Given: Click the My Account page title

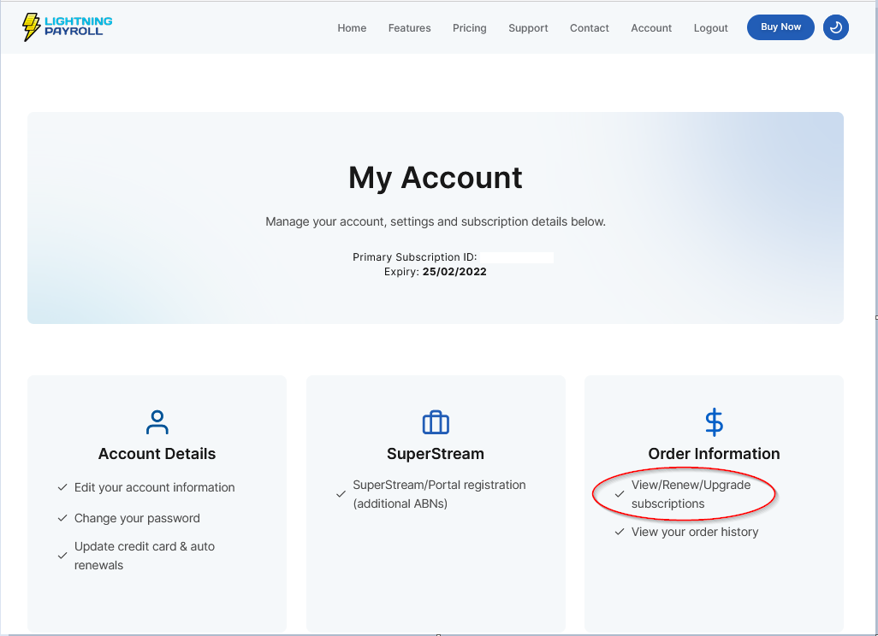Looking at the screenshot, I should tap(436, 178).
